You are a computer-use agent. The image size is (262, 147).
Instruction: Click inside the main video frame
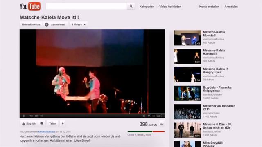point(92,71)
